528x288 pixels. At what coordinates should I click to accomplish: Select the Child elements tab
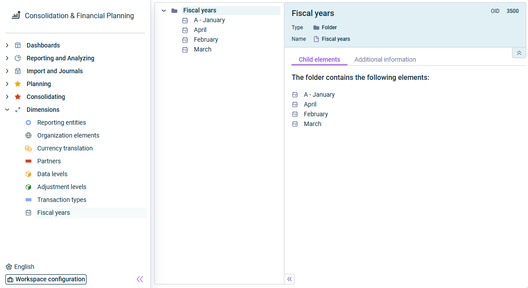coord(319,59)
